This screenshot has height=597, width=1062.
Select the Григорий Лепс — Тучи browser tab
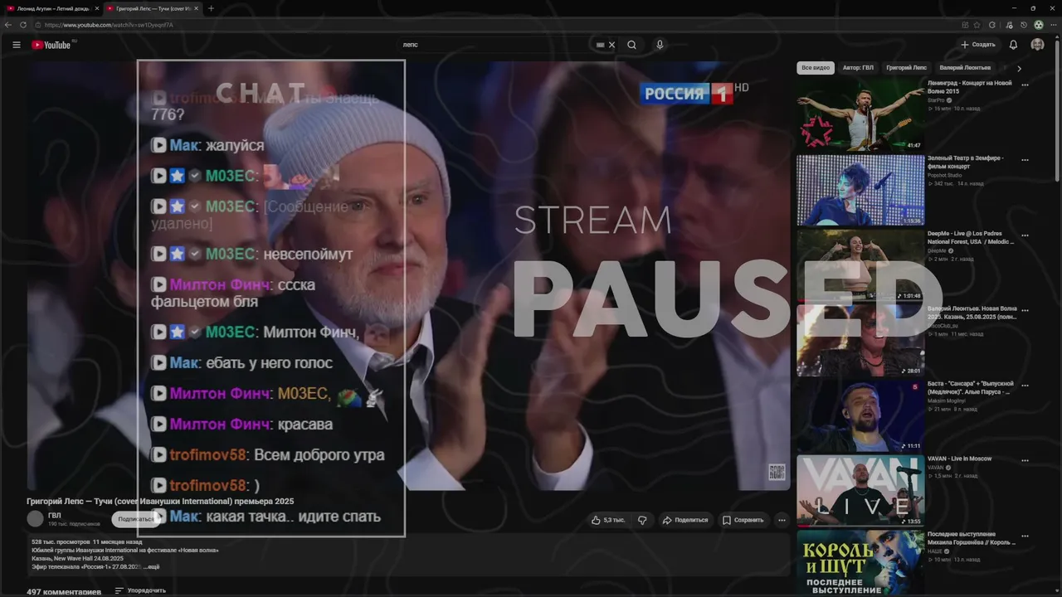[x=151, y=8]
